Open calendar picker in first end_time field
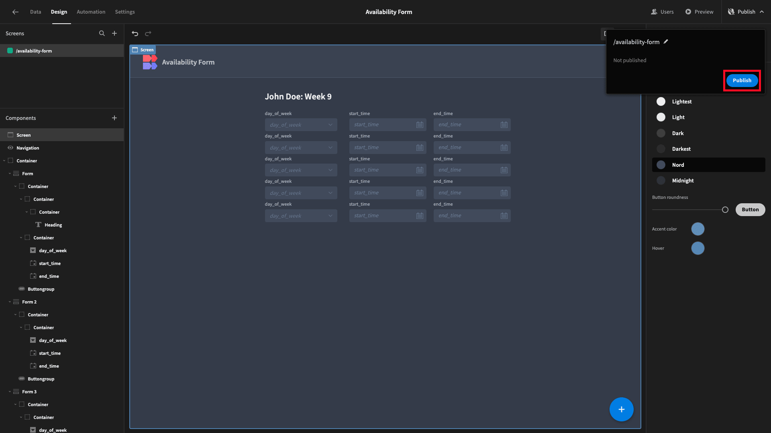Viewport: 771px width, 433px height. pyautogui.click(x=504, y=125)
